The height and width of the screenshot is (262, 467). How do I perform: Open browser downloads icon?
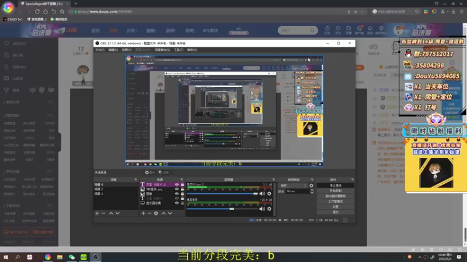coord(454,12)
